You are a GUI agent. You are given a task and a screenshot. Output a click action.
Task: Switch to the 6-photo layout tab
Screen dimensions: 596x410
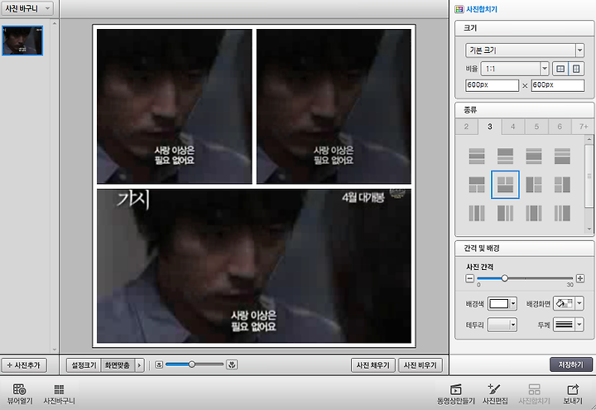pyautogui.click(x=560, y=126)
